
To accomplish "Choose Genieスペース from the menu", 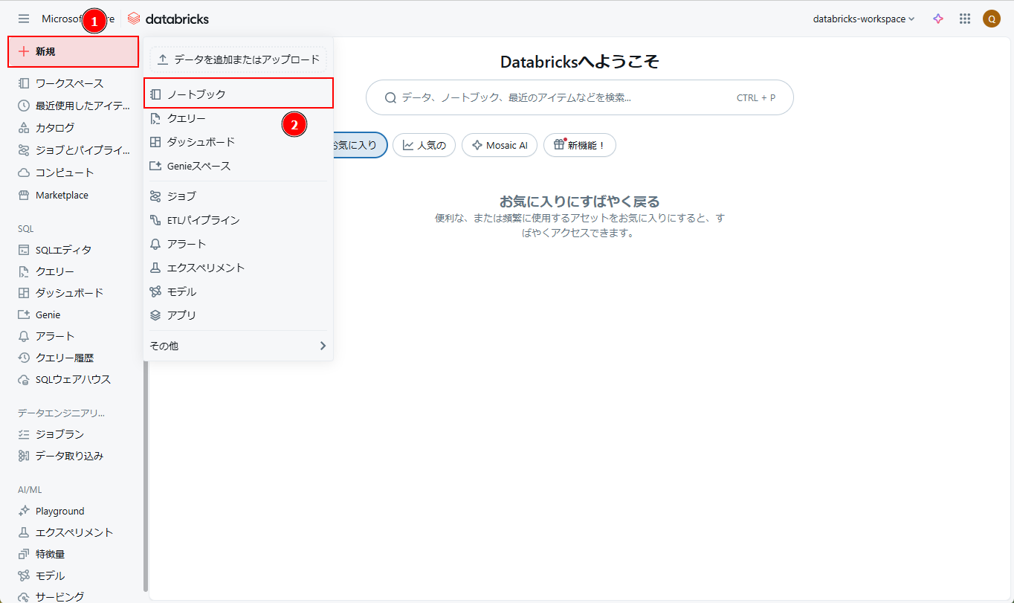I will pos(198,166).
